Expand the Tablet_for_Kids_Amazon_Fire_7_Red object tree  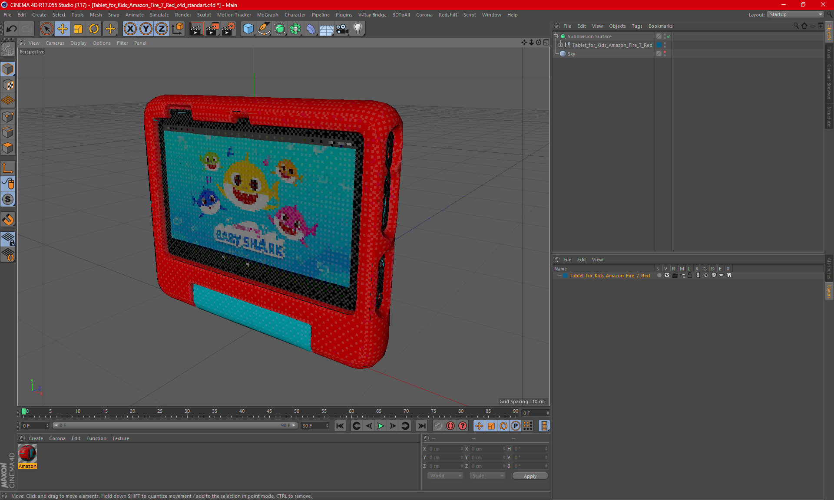coord(561,45)
